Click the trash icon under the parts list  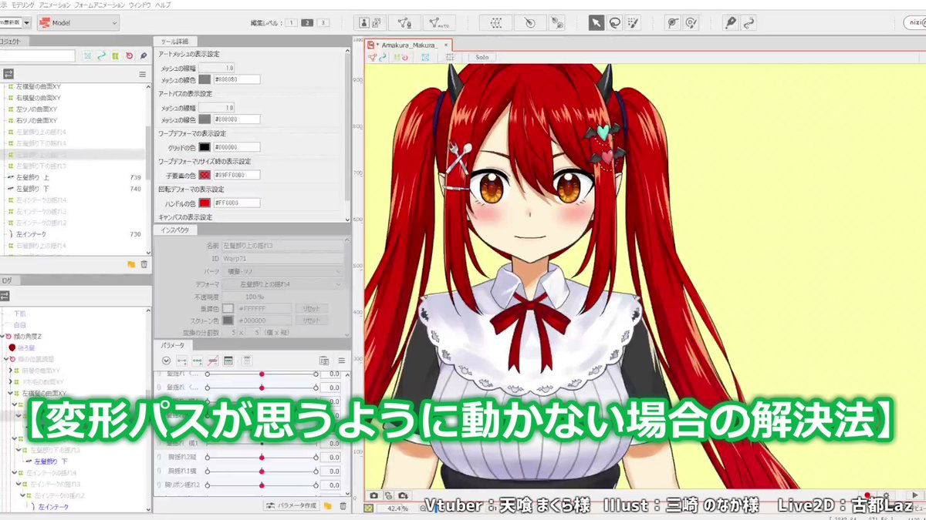144,264
